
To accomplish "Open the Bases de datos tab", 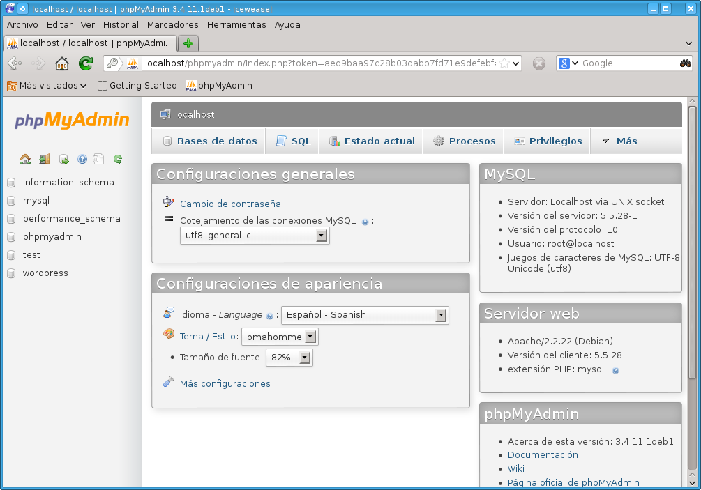I will click(210, 141).
